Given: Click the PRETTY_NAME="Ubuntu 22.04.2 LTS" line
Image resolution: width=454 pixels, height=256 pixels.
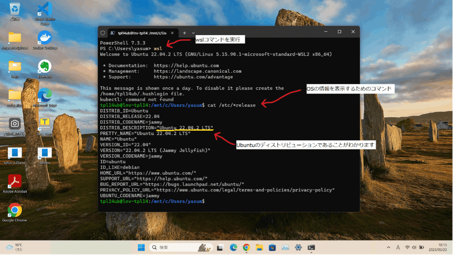Looking at the screenshot, I should click(x=145, y=133).
